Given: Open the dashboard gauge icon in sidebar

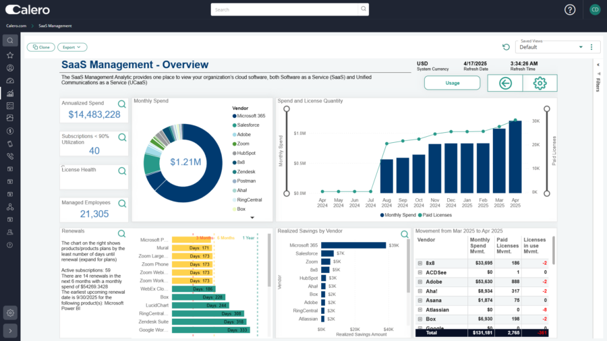Looking at the screenshot, I should point(10,80).
